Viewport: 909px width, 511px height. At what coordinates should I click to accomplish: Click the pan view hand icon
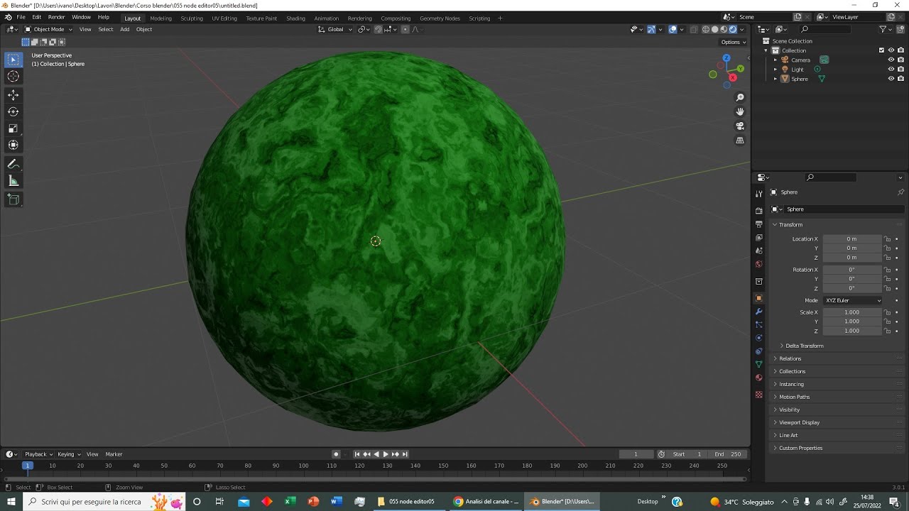coord(740,111)
